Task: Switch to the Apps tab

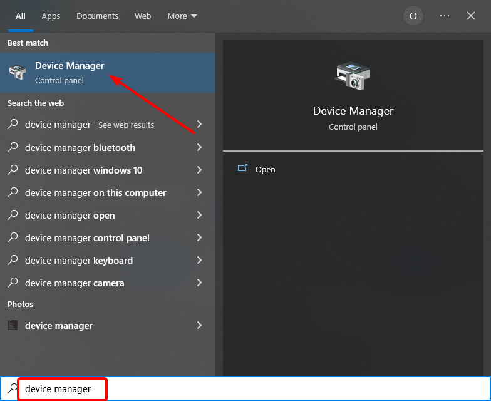Action: point(51,16)
